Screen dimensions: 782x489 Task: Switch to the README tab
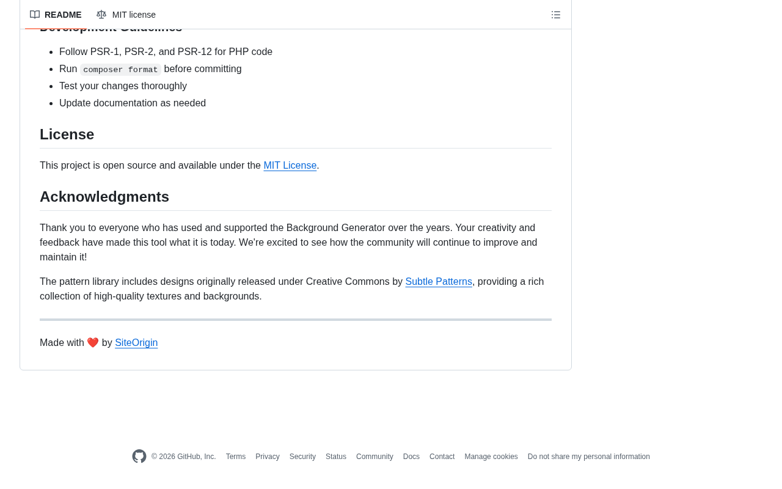pos(56,15)
